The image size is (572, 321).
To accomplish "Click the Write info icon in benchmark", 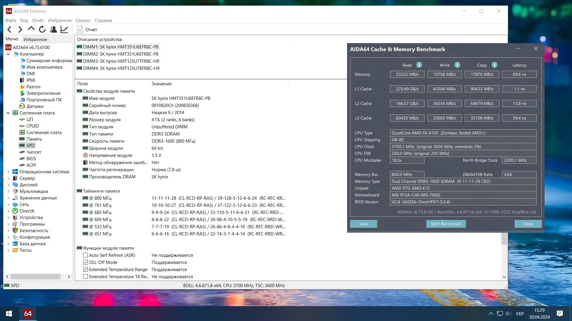I will (457, 65).
